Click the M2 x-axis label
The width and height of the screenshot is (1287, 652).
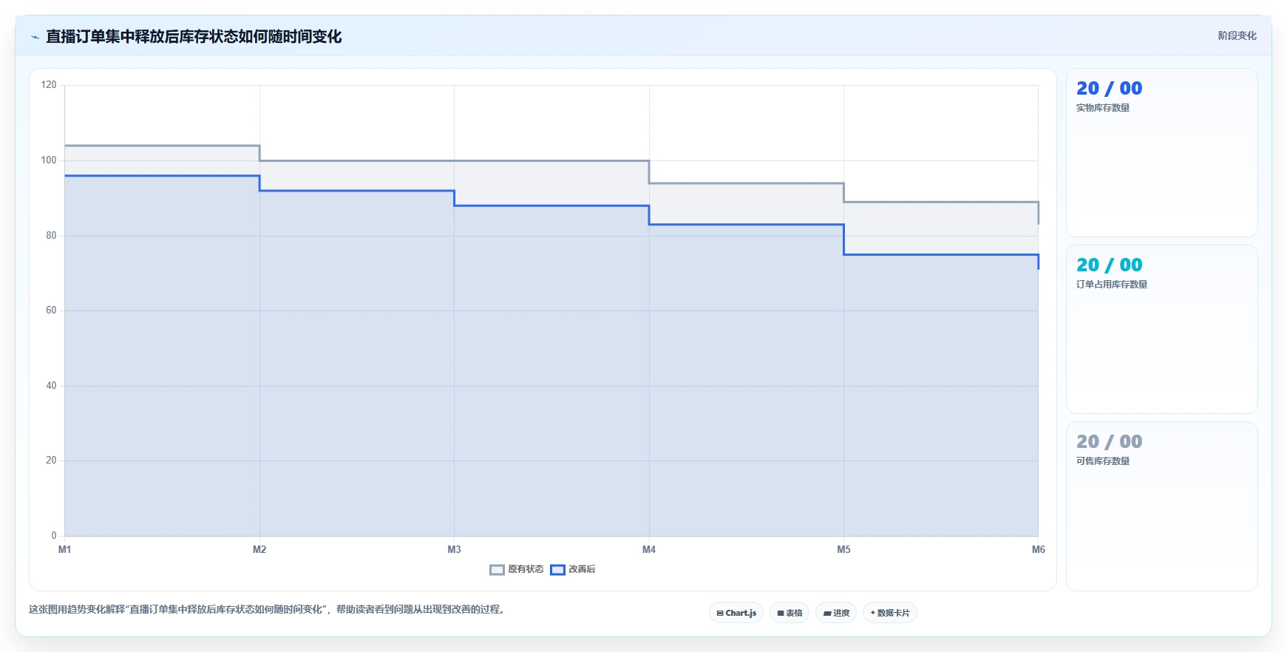tap(259, 549)
